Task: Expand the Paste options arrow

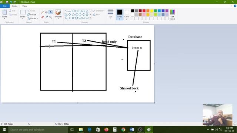Action: click(4, 19)
